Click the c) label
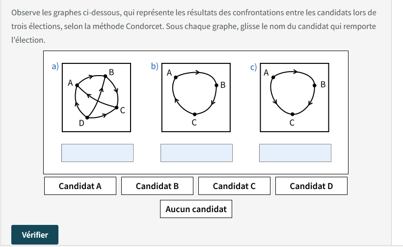The image size is (403, 247). coord(254,67)
